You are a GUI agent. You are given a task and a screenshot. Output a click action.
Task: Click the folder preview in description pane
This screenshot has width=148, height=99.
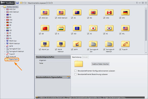79,64
